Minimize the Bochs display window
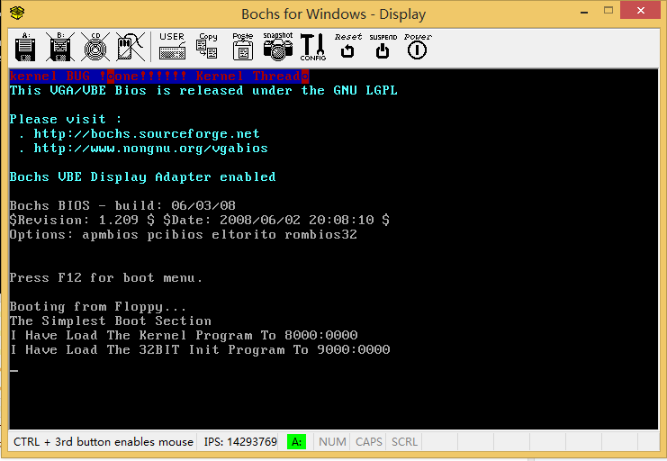This screenshot has width=667, height=461. coord(584,12)
